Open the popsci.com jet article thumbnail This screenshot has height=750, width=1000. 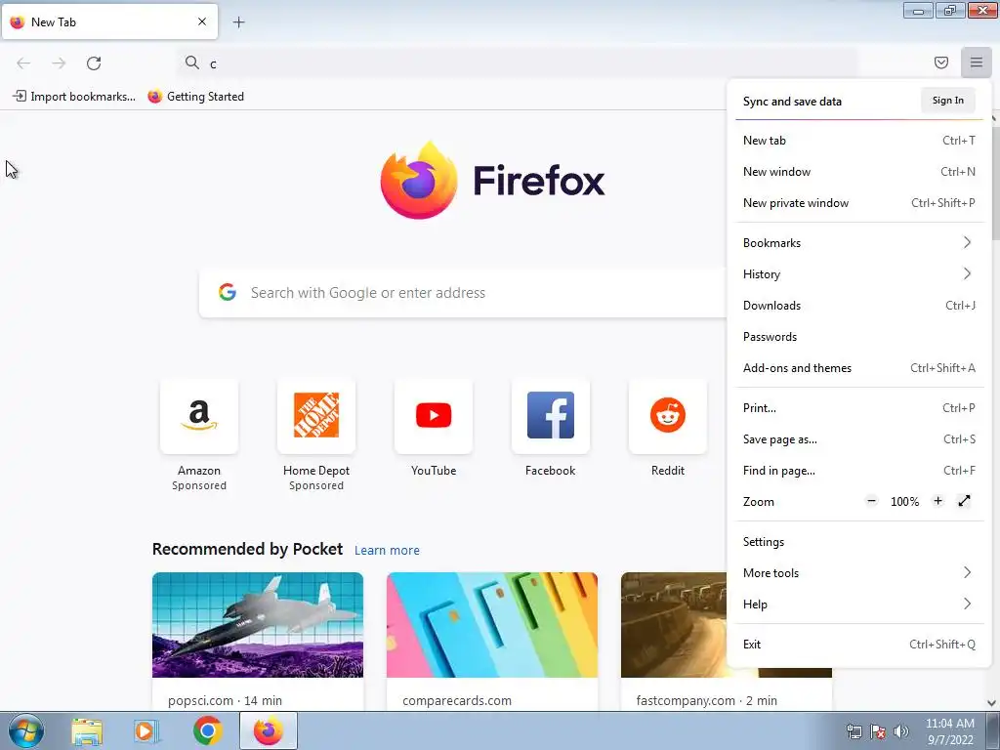(258, 625)
